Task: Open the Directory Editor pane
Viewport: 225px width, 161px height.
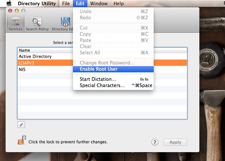Action: [x=62, y=24]
